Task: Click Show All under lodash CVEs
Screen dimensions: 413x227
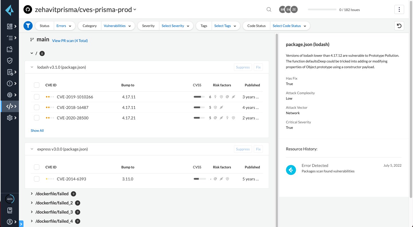Action: pyautogui.click(x=37, y=131)
